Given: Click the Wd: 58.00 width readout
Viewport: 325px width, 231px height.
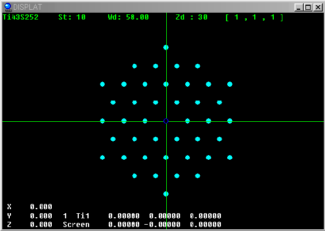Looking at the screenshot, I should coord(128,17).
